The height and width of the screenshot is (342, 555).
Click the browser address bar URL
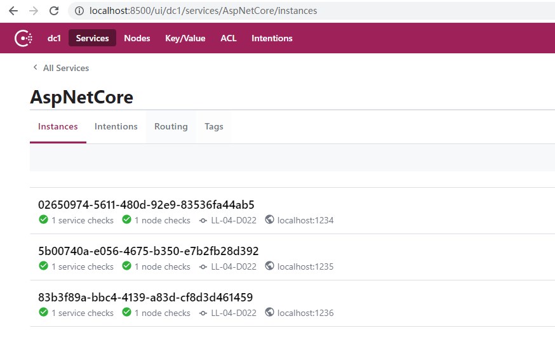pyautogui.click(x=203, y=11)
